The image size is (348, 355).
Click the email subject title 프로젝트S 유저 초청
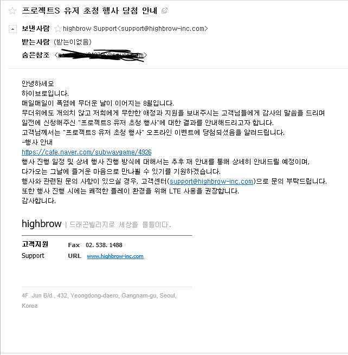coord(89,11)
